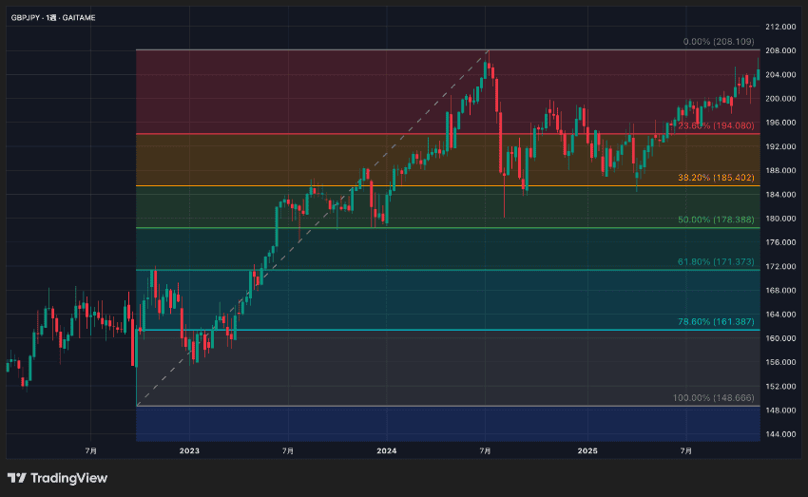Click the 164.000 price axis label
Viewport: 808px width, 497px height.
[780, 315]
